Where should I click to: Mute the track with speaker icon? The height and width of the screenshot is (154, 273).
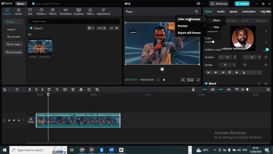19,120
